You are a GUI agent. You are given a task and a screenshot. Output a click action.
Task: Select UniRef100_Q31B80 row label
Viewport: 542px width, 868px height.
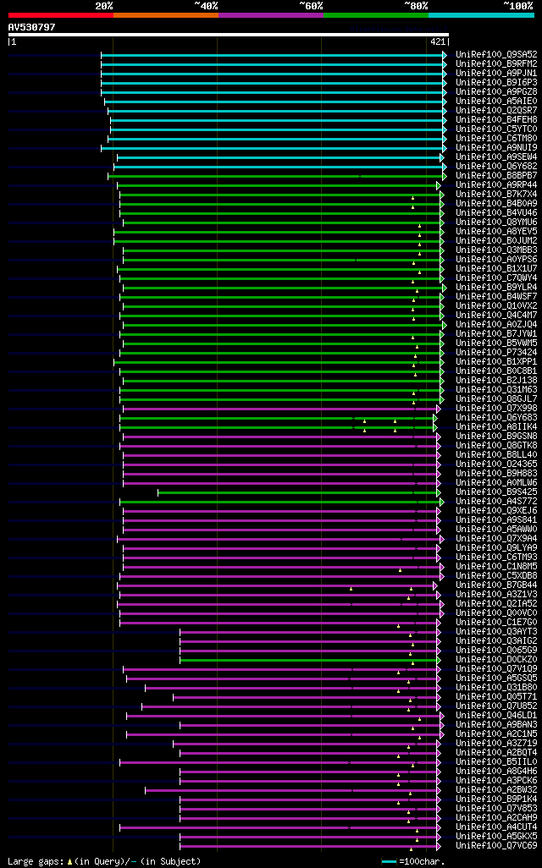(496, 687)
